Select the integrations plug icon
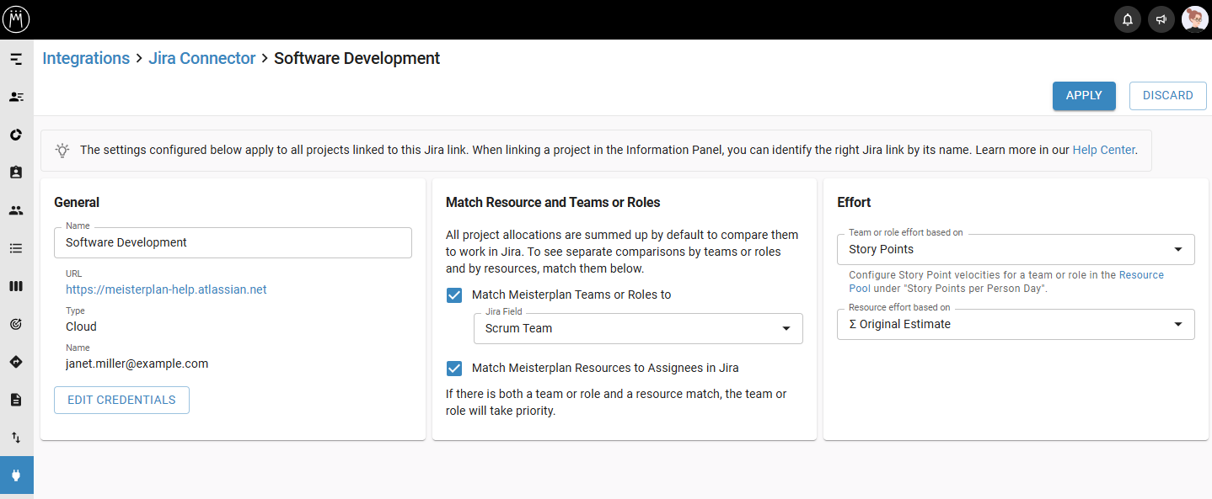1212x499 pixels. (16, 475)
